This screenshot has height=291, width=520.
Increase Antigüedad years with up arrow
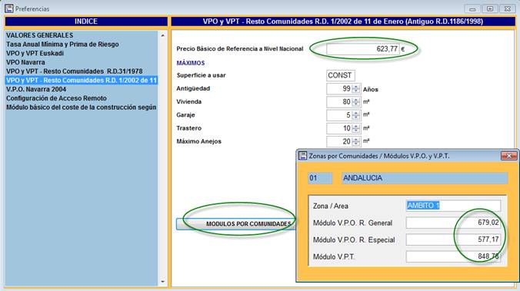pos(356,87)
